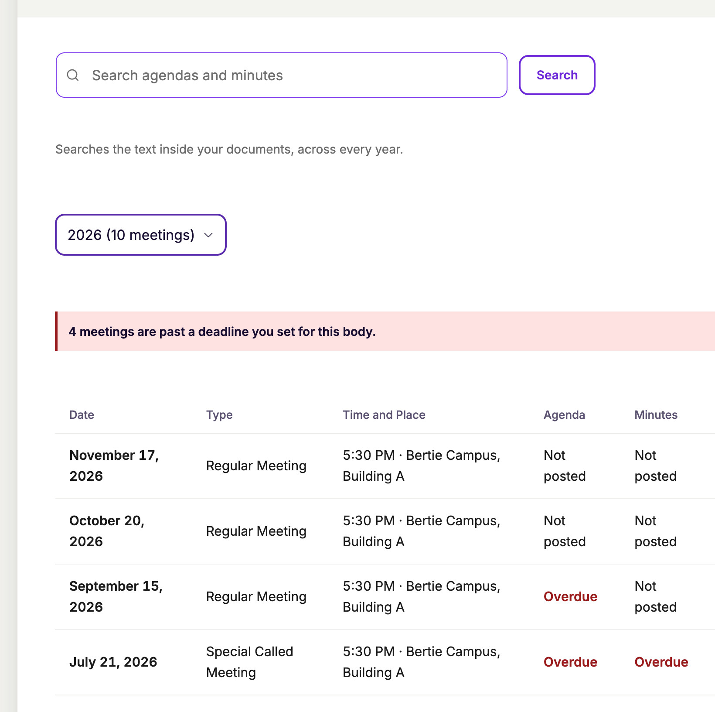This screenshot has width=715, height=712.
Task: Click the Search button
Action: tap(557, 75)
